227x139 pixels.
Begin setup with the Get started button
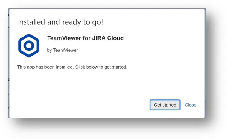click(x=165, y=105)
